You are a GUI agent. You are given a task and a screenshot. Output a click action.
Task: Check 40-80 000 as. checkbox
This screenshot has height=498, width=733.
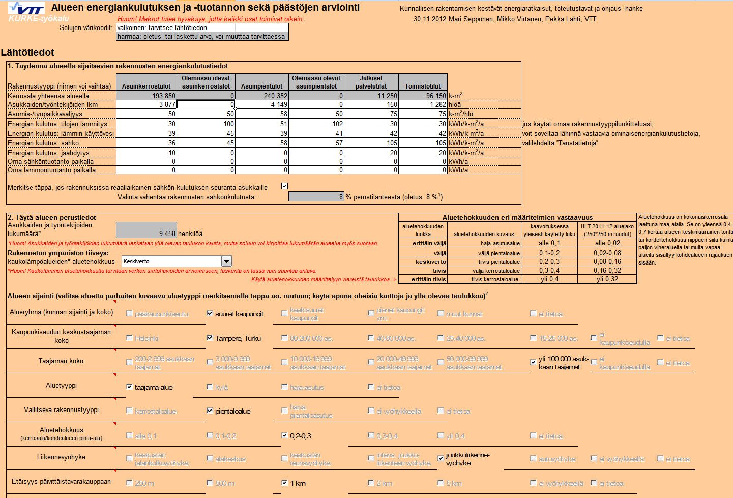371,338
